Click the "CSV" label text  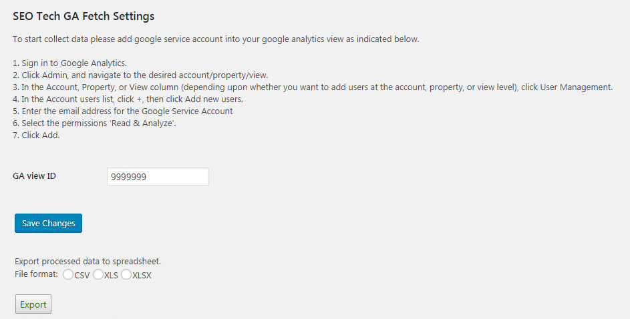82,276
